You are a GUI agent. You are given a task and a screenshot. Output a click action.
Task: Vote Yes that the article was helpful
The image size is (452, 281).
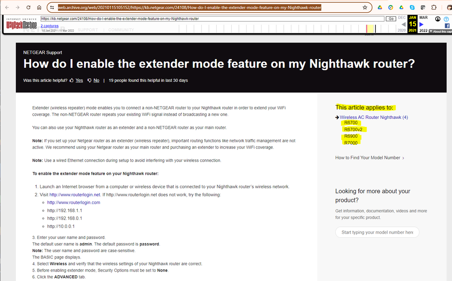point(79,80)
